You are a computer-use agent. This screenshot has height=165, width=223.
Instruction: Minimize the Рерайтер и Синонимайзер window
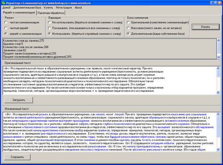tap(212, 3)
